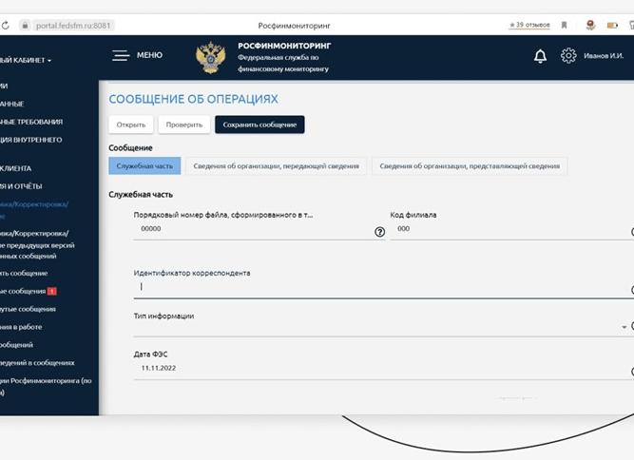Focus the Идентификатор корреспондента input field
Screen dimensions: 634x460
coord(382,288)
